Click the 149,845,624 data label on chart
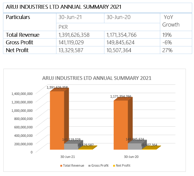194x176 pixels. pos(135,139)
